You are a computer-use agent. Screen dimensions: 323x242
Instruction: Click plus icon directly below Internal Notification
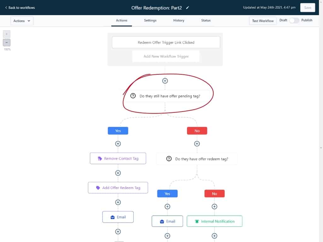pos(214,236)
